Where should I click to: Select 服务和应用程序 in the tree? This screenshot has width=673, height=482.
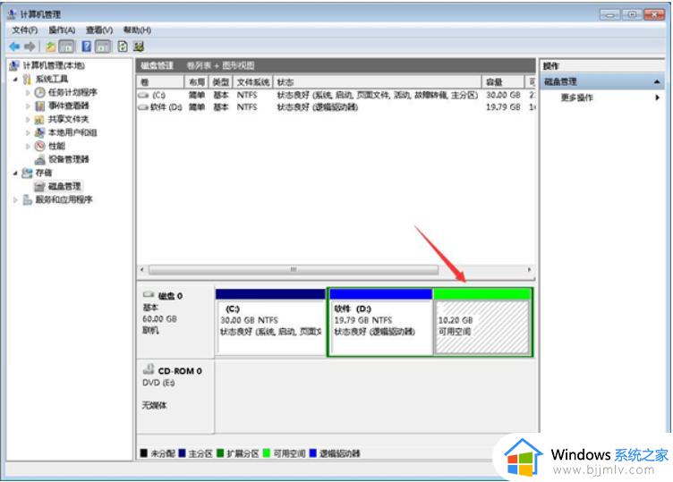click(x=64, y=199)
